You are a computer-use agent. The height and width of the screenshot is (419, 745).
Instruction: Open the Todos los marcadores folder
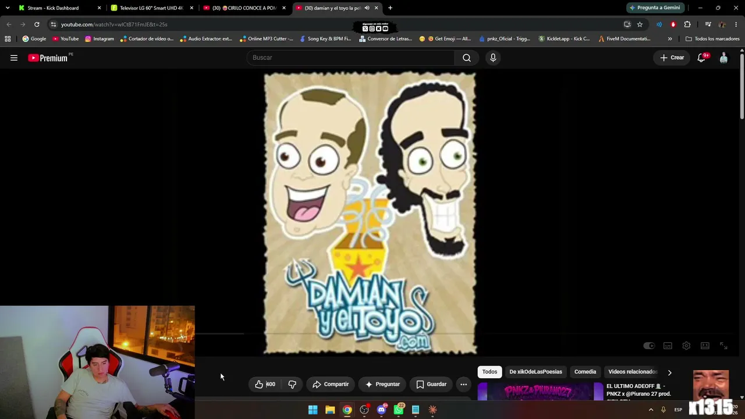point(712,39)
